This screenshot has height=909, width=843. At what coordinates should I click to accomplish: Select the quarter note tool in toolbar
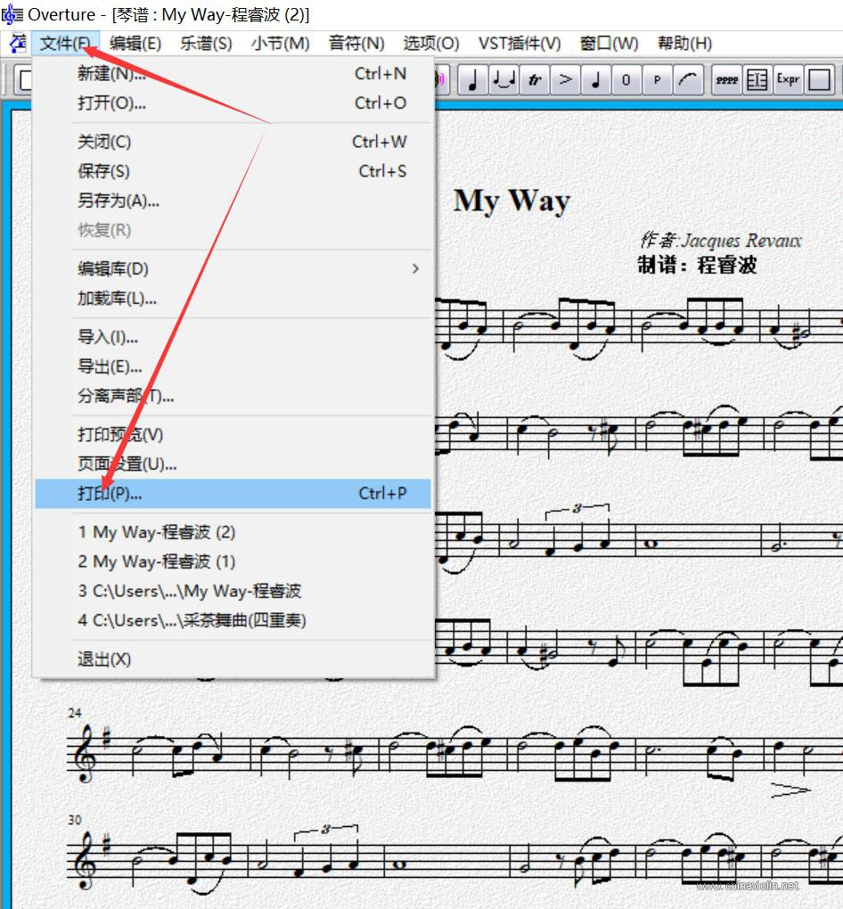472,79
